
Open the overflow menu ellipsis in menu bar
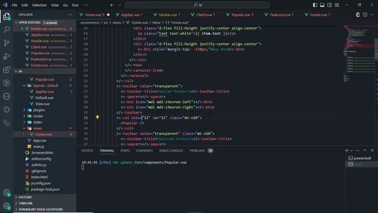(x=86, y=5)
